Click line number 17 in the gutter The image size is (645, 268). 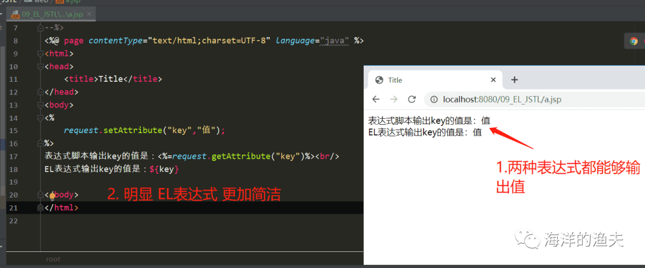pyautogui.click(x=13, y=156)
